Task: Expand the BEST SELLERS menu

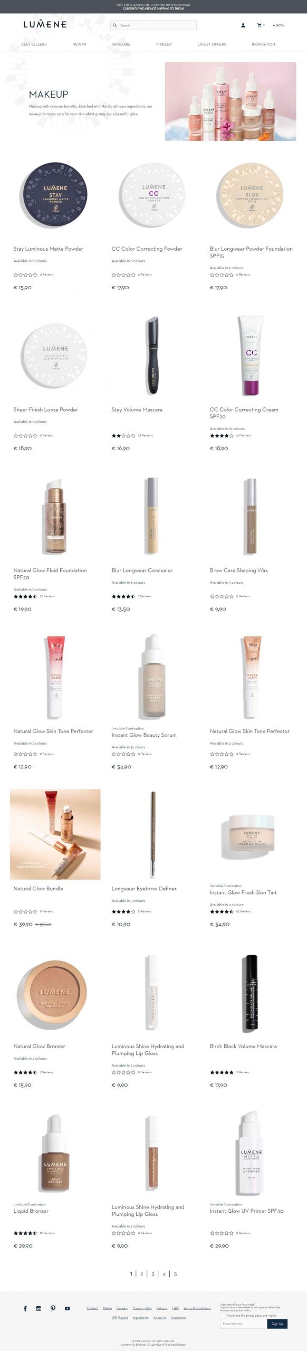Action: [34, 44]
